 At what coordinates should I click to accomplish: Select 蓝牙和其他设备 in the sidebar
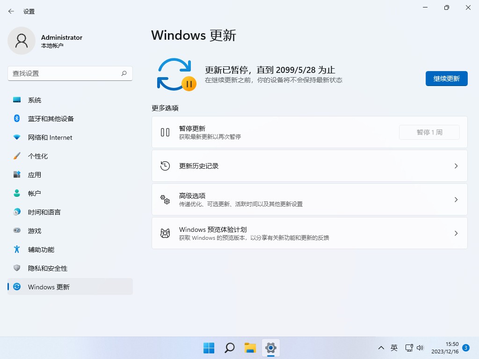[x=70, y=118]
